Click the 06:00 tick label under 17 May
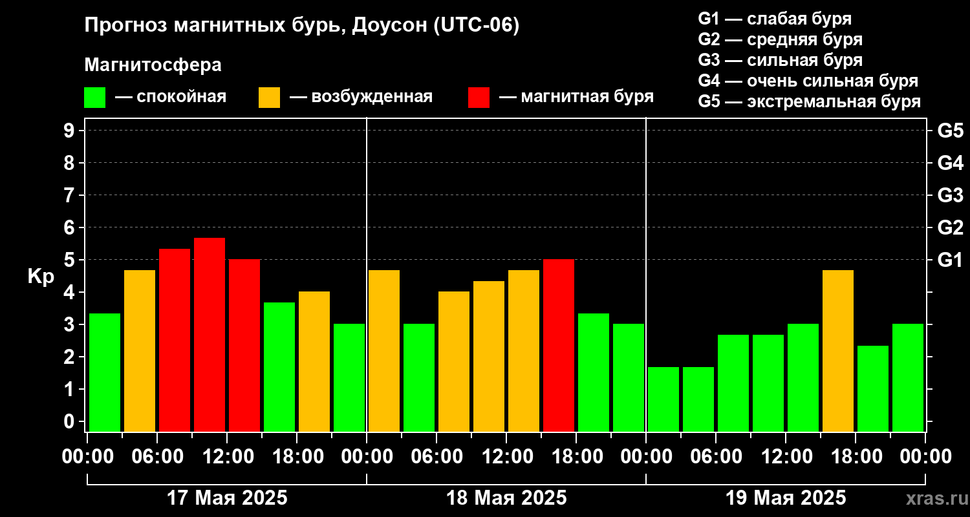970x517 pixels. point(157,457)
